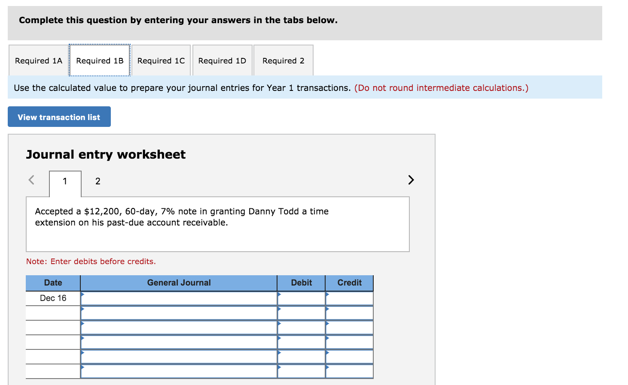Click the Debit field on the last row
Screen dimensions: 628x385
302,371
